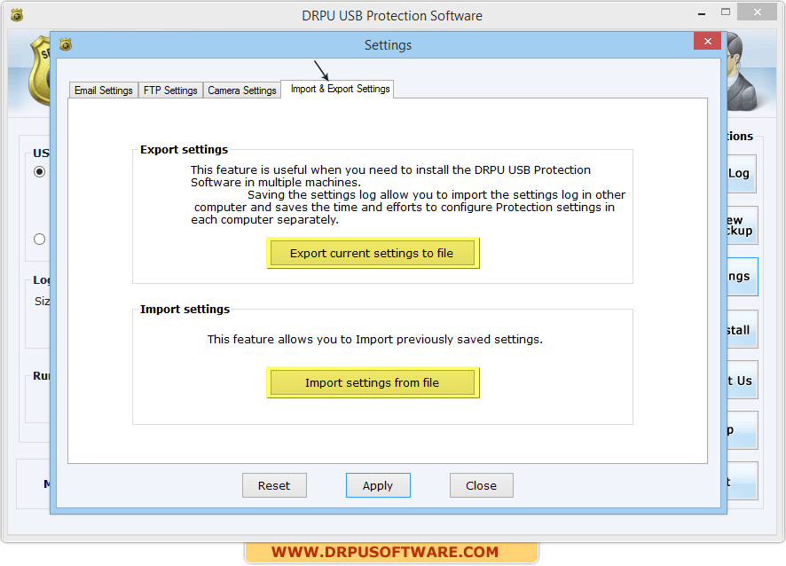This screenshot has height=566, width=786.
Task: Minimize the DRPU USB Protection window
Action: point(702,13)
